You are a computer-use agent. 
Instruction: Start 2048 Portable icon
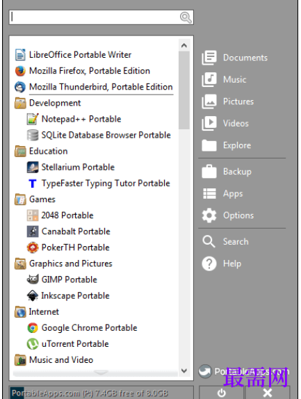pyautogui.click(x=33, y=215)
